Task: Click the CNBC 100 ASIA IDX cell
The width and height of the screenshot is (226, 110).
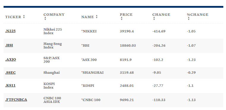Action: 52,100
